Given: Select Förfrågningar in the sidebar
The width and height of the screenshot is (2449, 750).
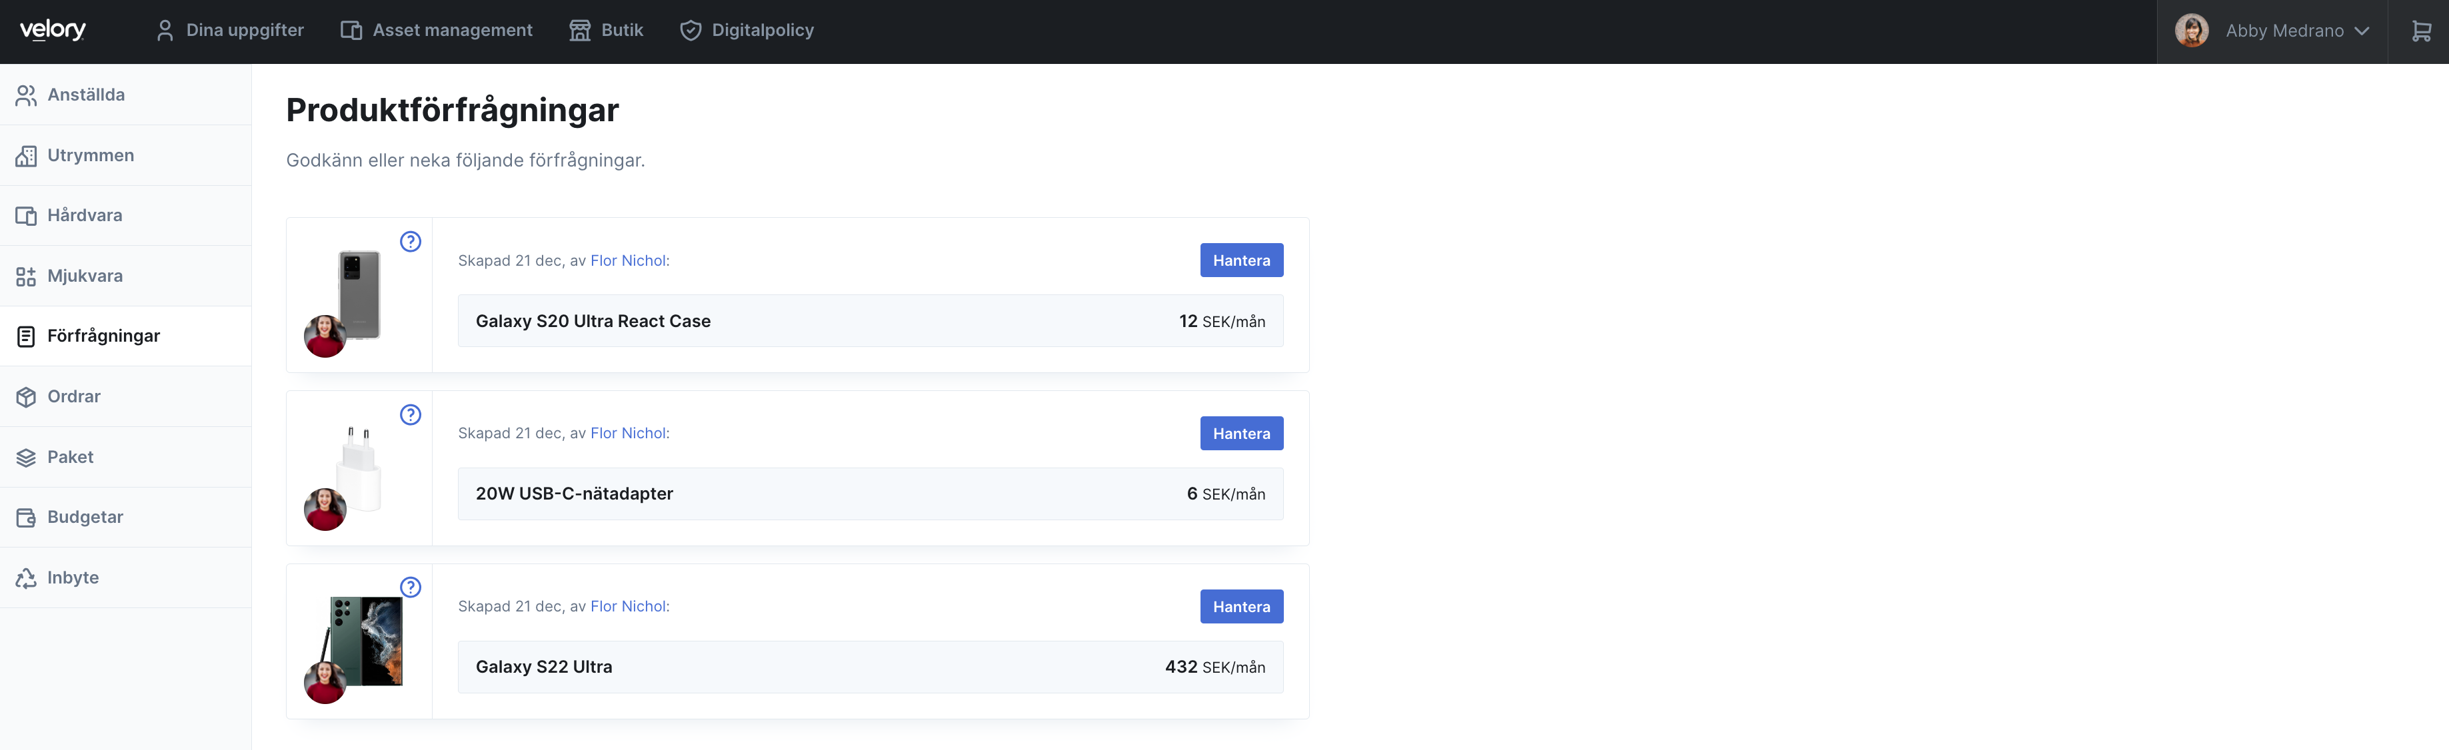Looking at the screenshot, I should (125, 336).
